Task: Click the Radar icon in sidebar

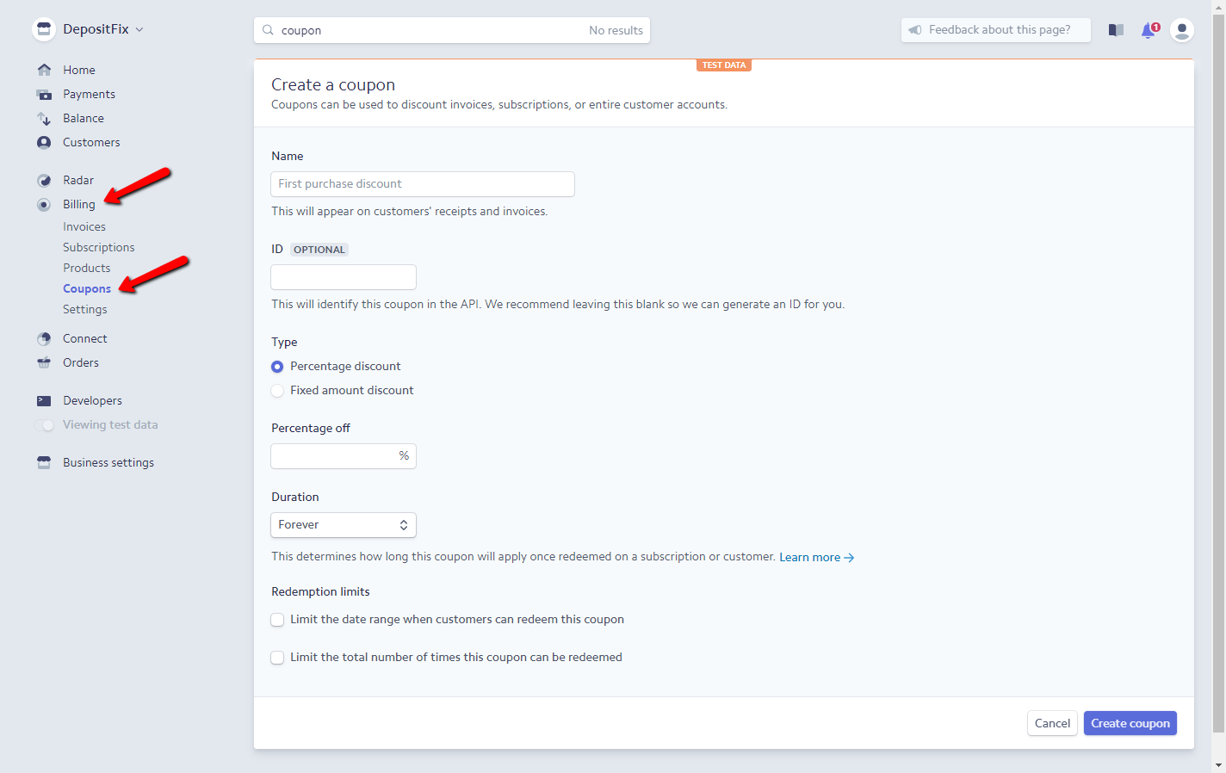Action: tap(44, 180)
